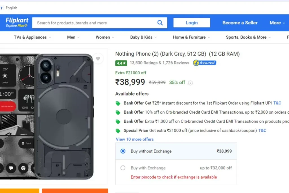Click the Available offers heading
Viewport: 289px width, 193px height.
(132, 94)
